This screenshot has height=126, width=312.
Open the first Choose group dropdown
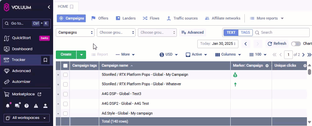tap(116, 32)
